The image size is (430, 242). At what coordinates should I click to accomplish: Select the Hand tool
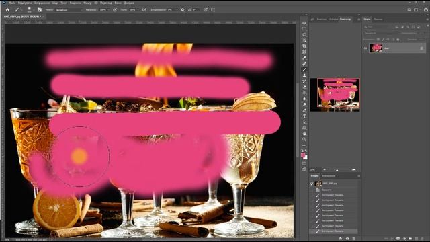[304, 134]
